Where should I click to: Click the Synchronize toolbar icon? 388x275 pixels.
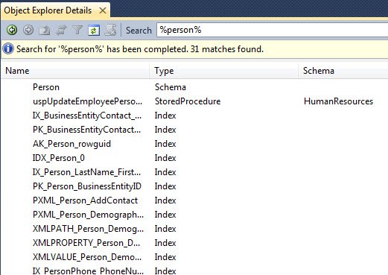(61, 31)
